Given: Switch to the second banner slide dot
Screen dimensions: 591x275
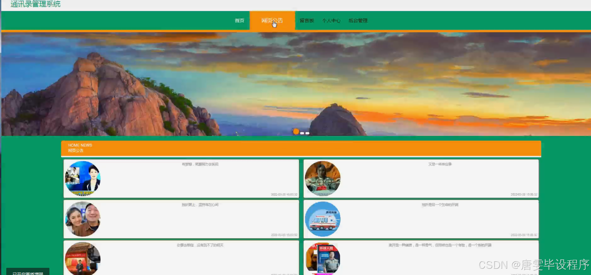Looking at the screenshot, I should pos(302,133).
